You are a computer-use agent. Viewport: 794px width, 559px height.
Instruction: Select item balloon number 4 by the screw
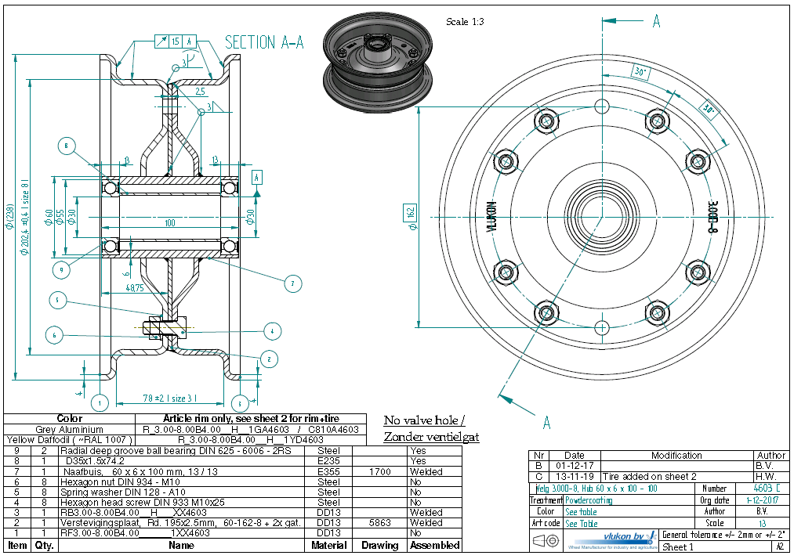point(271,330)
